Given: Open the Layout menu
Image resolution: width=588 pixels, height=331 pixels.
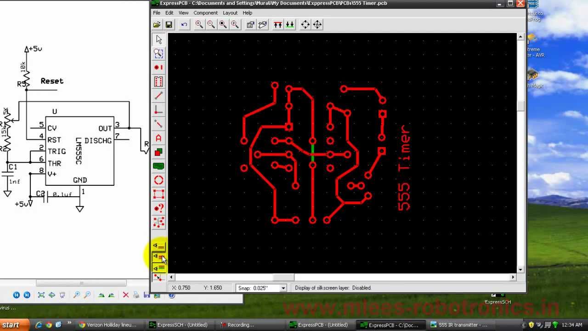Looking at the screenshot, I should [x=230, y=12].
